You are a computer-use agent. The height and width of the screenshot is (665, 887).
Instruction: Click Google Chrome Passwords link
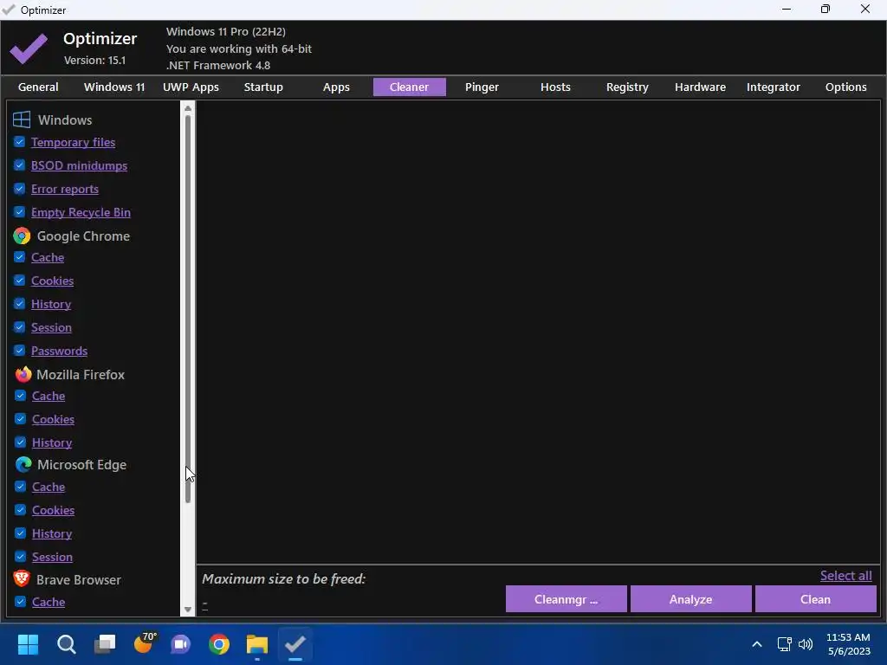point(60,351)
